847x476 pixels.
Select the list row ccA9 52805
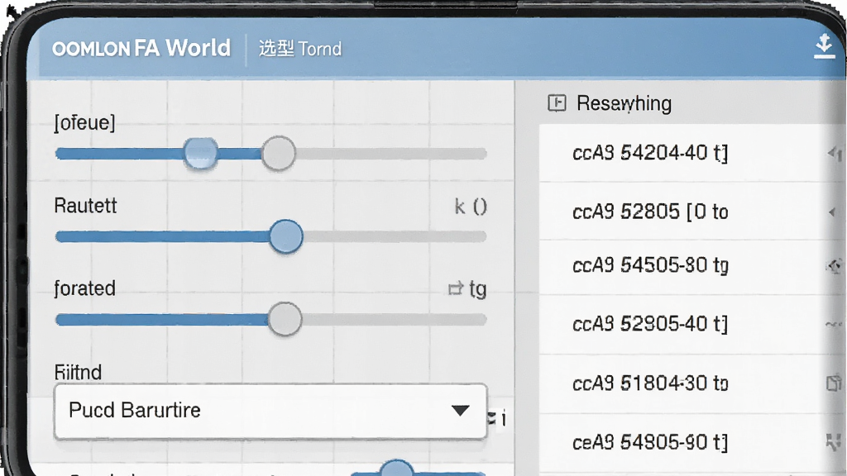tap(692, 212)
